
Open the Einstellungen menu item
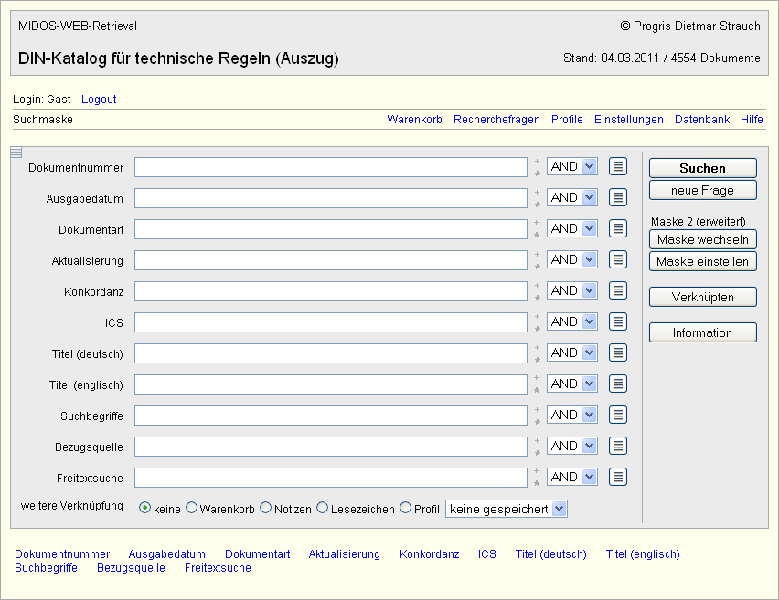pos(628,120)
